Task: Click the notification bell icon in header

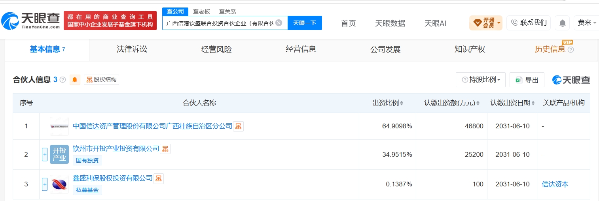Action: [x=562, y=23]
